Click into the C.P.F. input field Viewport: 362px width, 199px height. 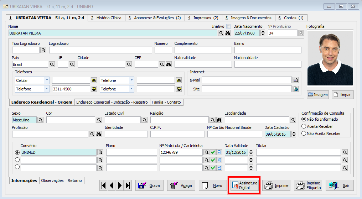177,134
